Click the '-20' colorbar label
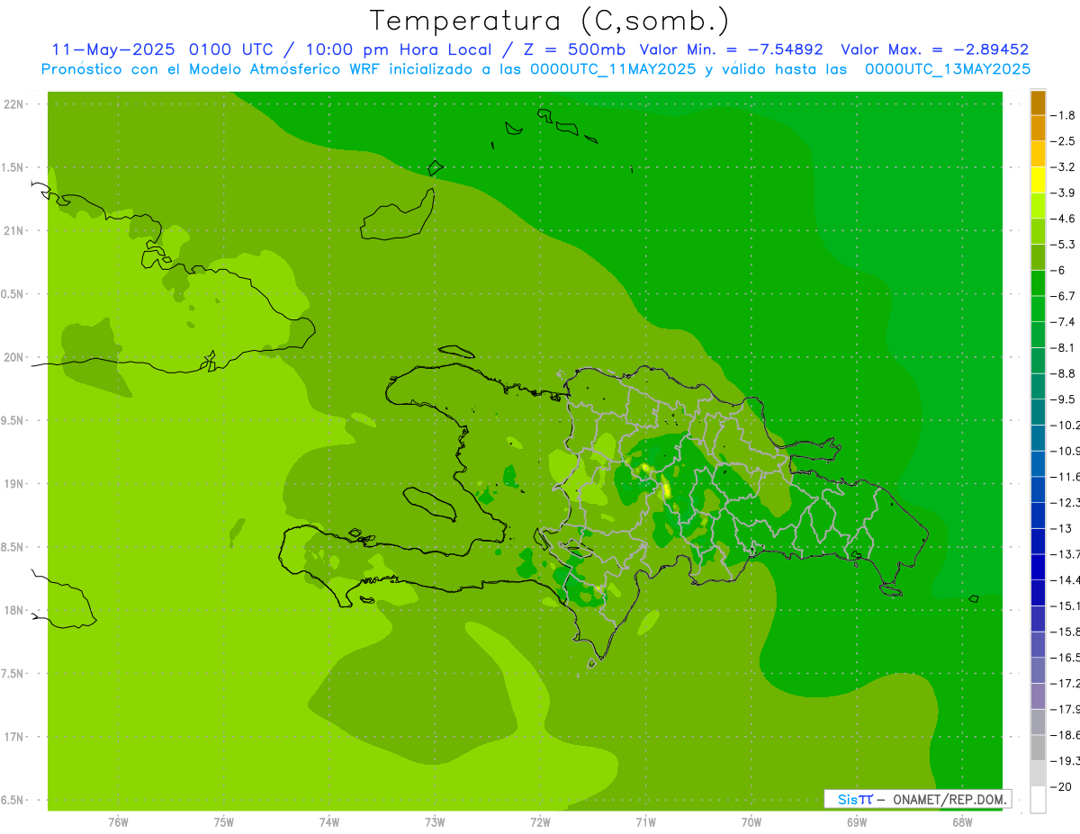1080x834 pixels. [x=1063, y=786]
